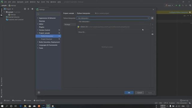This screenshot has height=108, width=192.
Task: Toggle show early releases eye icon
Action: (x=152, y=34)
